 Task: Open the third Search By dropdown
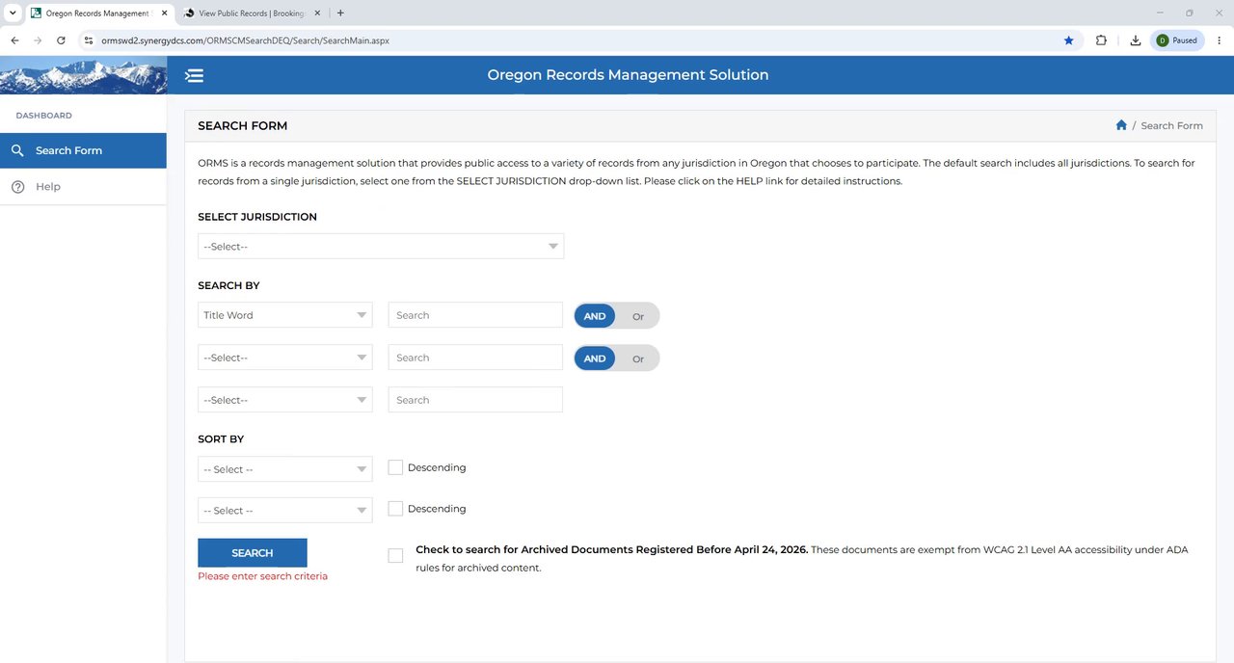[285, 400]
